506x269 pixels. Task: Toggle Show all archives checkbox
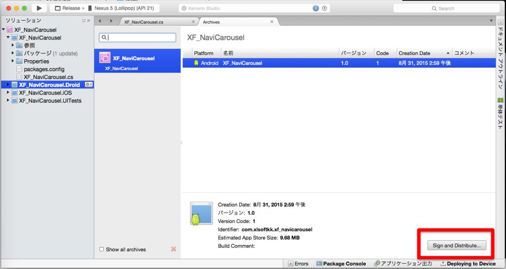tap(102, 249)
